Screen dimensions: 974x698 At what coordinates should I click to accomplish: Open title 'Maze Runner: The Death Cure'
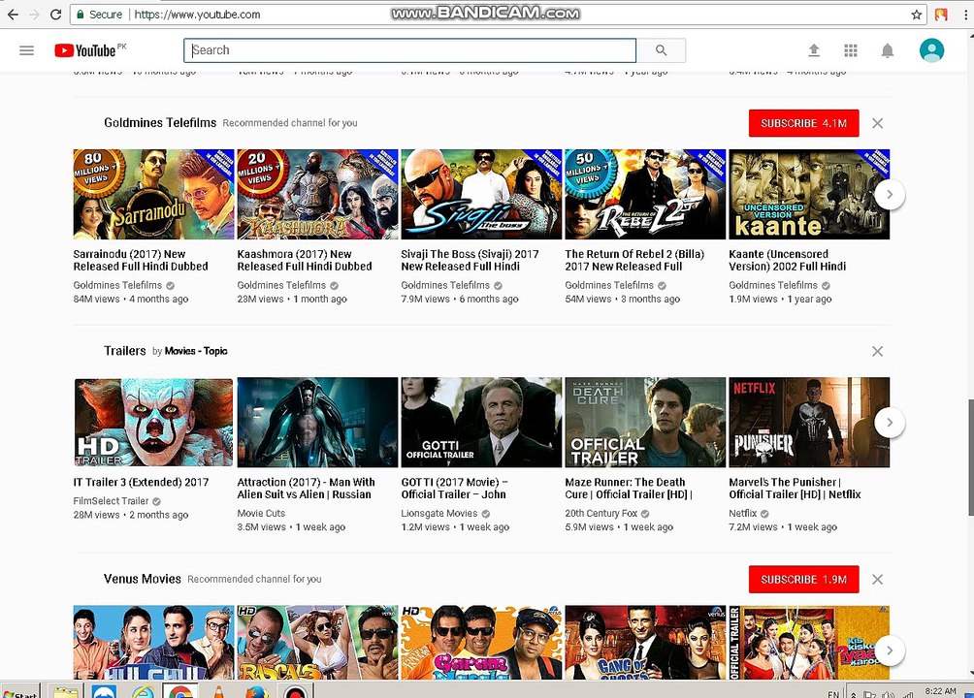(x=629, y=488)
